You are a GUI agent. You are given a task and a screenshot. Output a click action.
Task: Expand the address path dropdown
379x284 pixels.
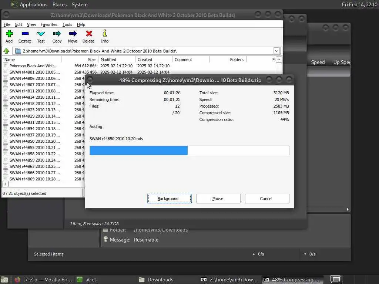coord(276,51)
